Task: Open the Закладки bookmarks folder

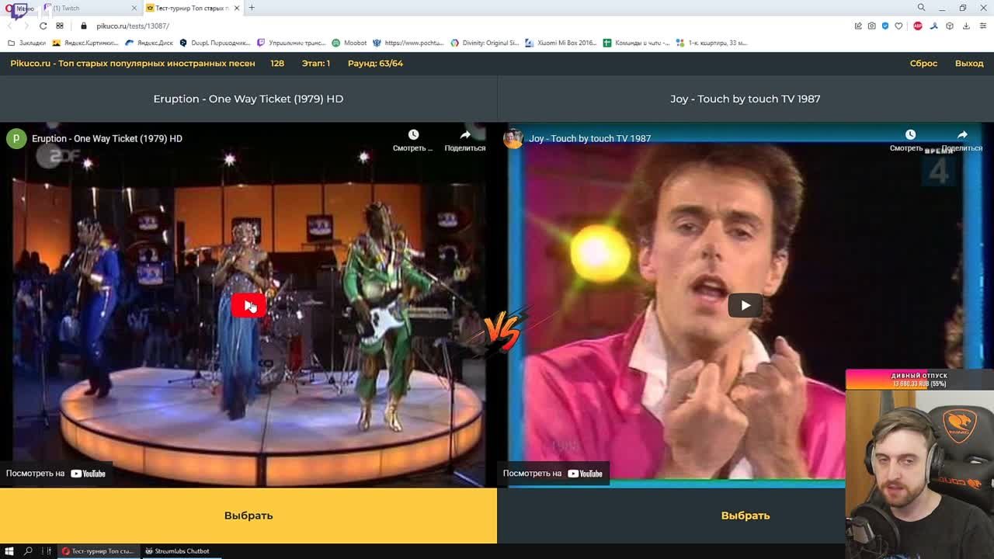Action: [x=27, y=43]
